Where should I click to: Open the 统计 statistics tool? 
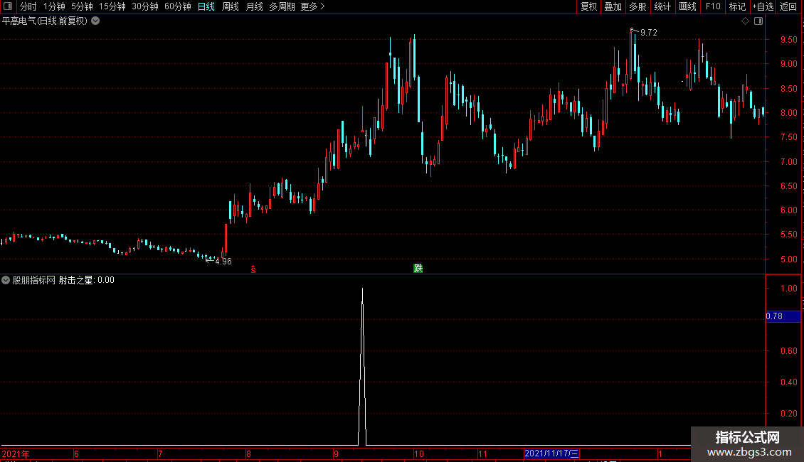662,6
